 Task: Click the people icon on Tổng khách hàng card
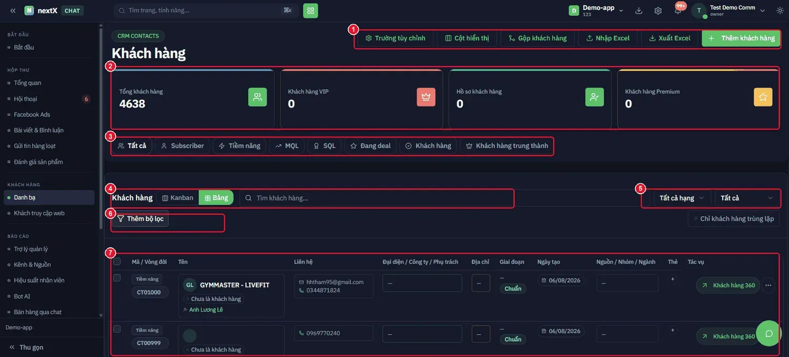click(258, 97)
